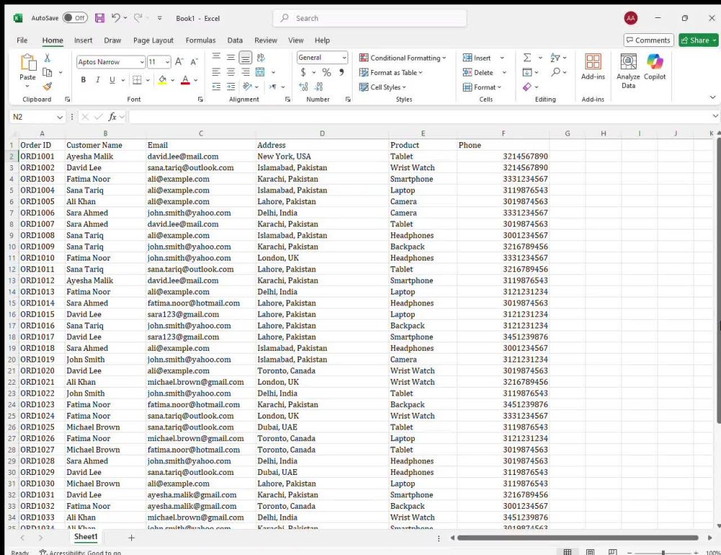Screen dimensions: 721x555
Task: Click the Insert Function fx icon
Action: (112, 117)
